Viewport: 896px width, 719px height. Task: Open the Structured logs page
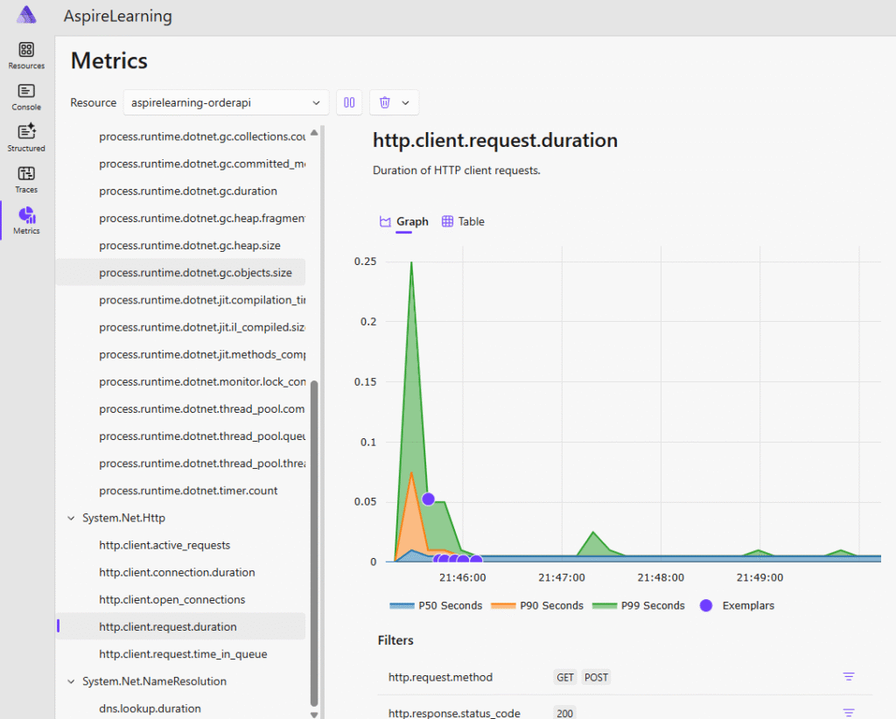[26, 138]
